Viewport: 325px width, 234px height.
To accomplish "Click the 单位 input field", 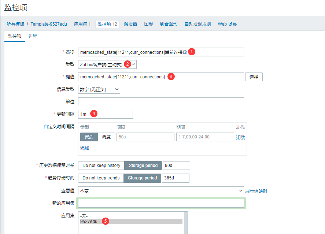I will 161,102.
